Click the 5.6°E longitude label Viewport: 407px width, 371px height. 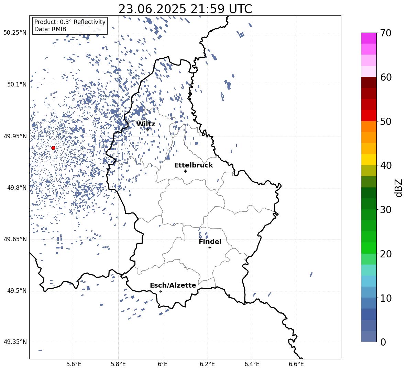[74, 364]
